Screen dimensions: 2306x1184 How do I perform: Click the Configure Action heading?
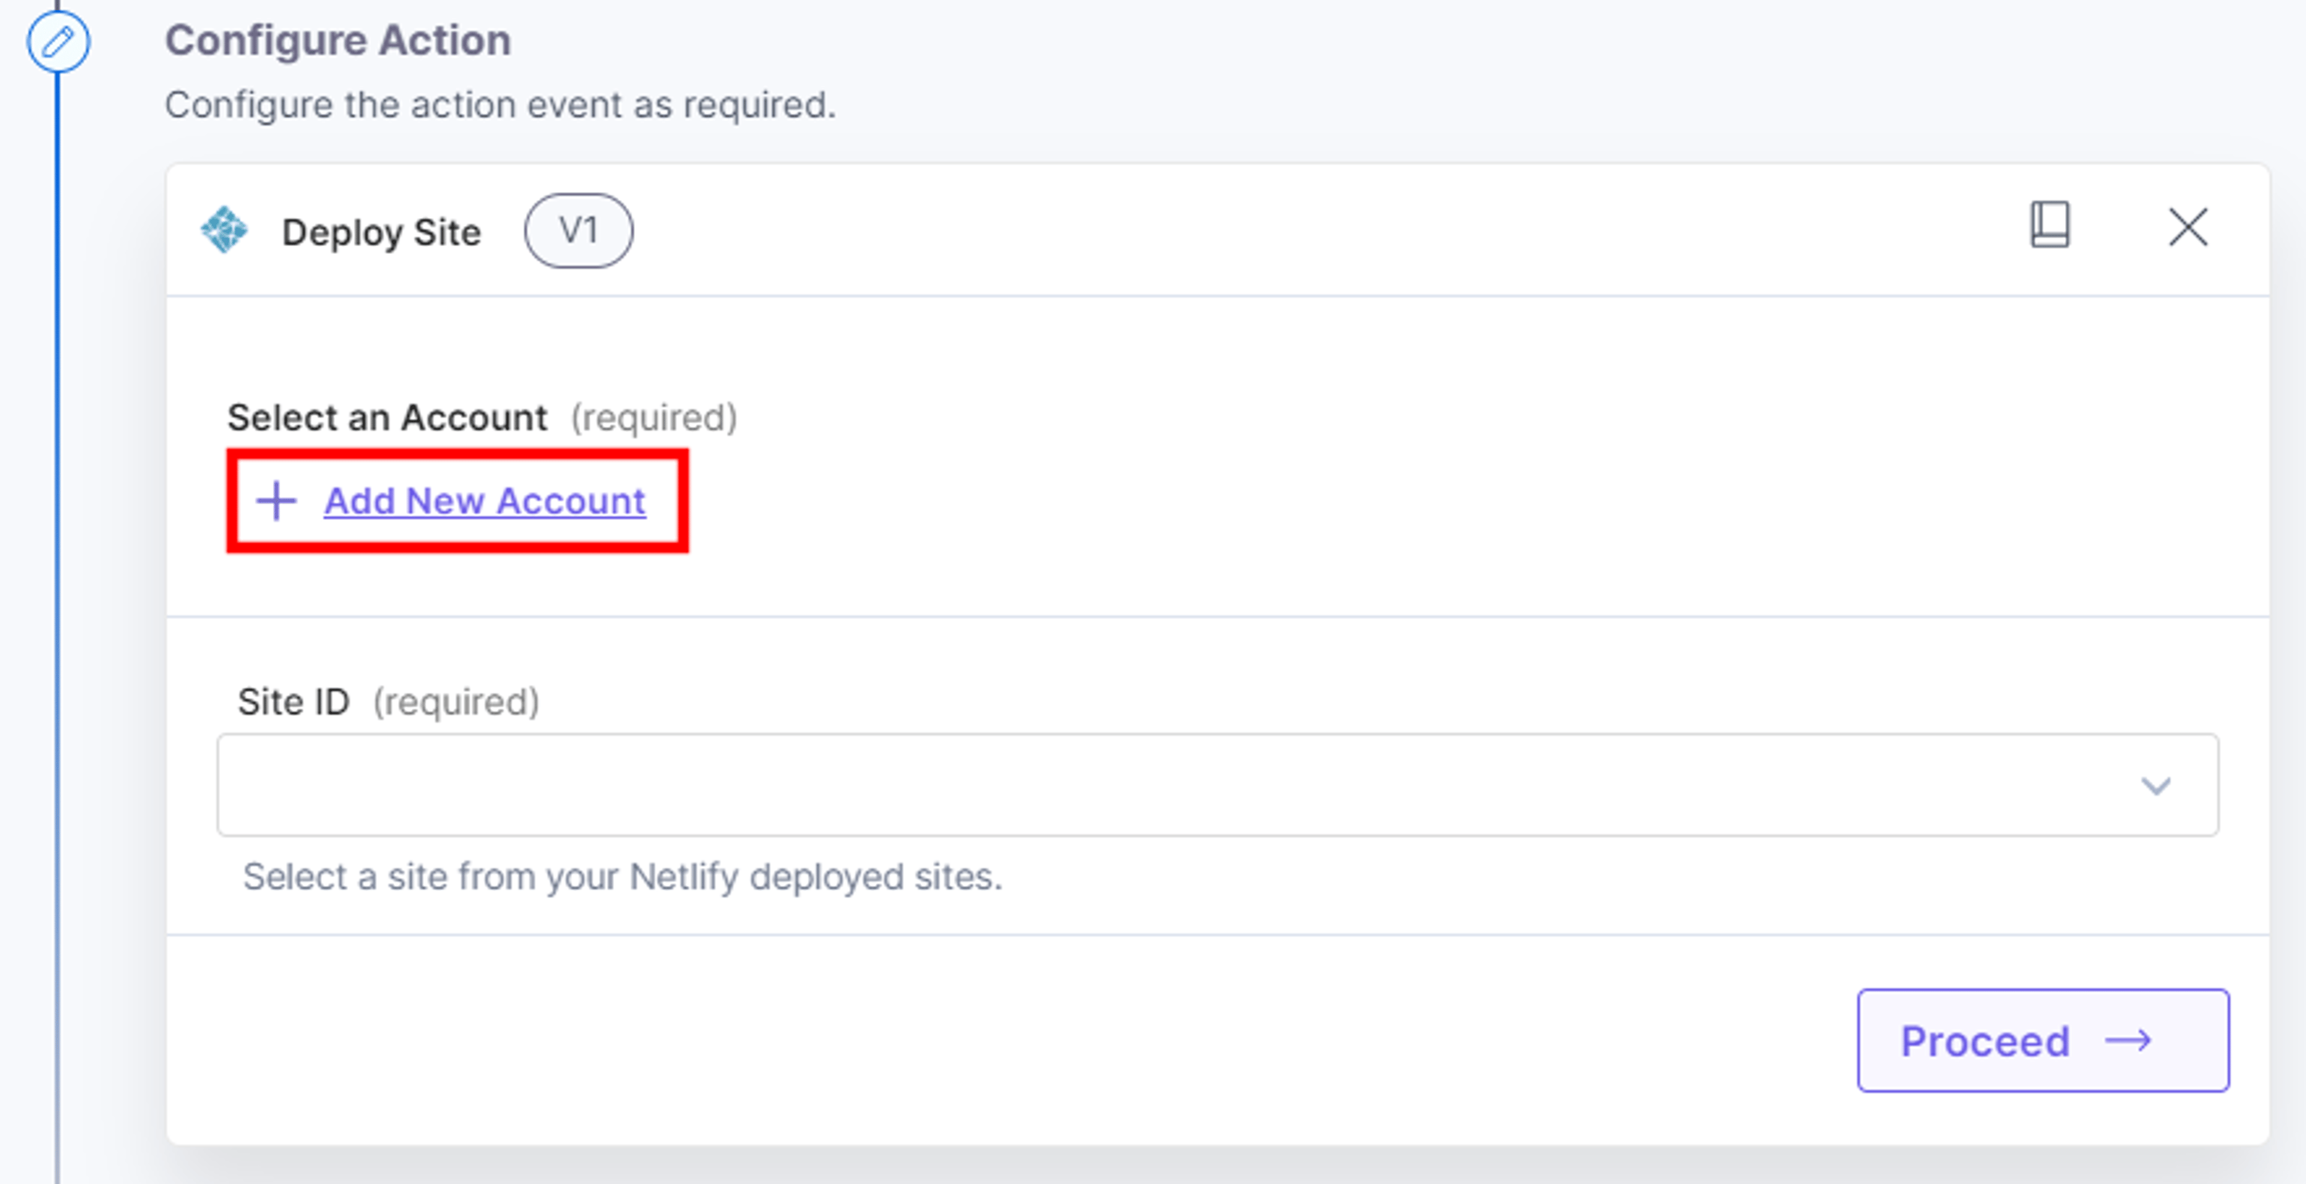pyautogui.click(x=338, y=40)
